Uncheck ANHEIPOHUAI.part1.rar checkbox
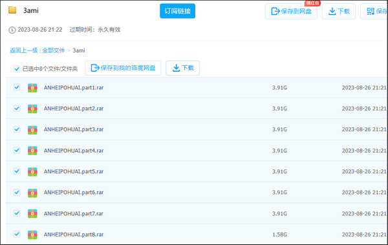The width and height of the screenshot is (388, 245). [x=17, y=87]
